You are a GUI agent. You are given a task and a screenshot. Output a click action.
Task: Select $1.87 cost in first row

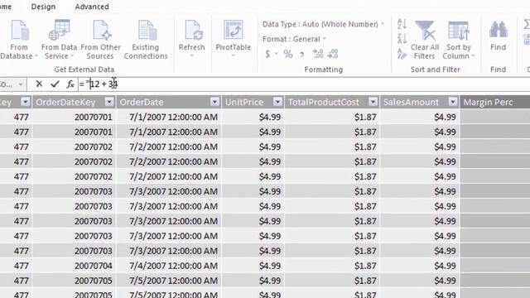pyautogui.click(x=332, y=117)
